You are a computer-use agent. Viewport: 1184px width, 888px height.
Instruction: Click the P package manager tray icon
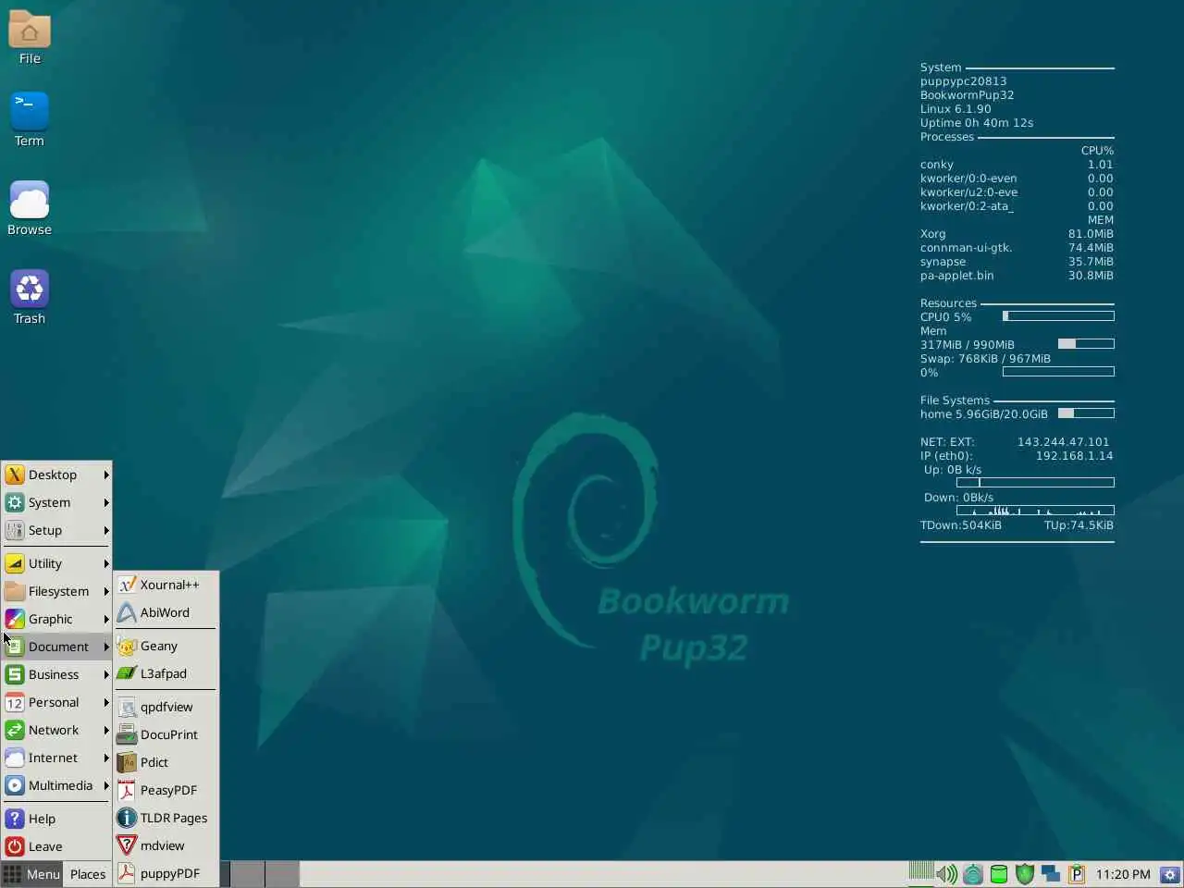point(1076,874)
